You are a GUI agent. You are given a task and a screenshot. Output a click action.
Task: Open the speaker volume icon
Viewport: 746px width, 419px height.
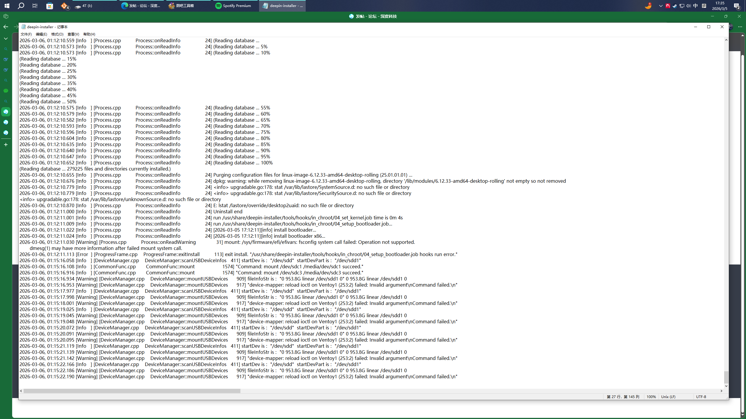pyautogui.click(x=689, y=6)
